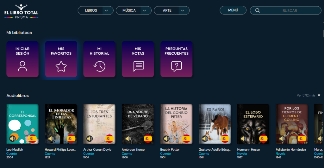Click speaker icon on El Morador de las Tinieblas
This screenshot has width=324, height=168.
pyautogui.click(x=51, y=139)
